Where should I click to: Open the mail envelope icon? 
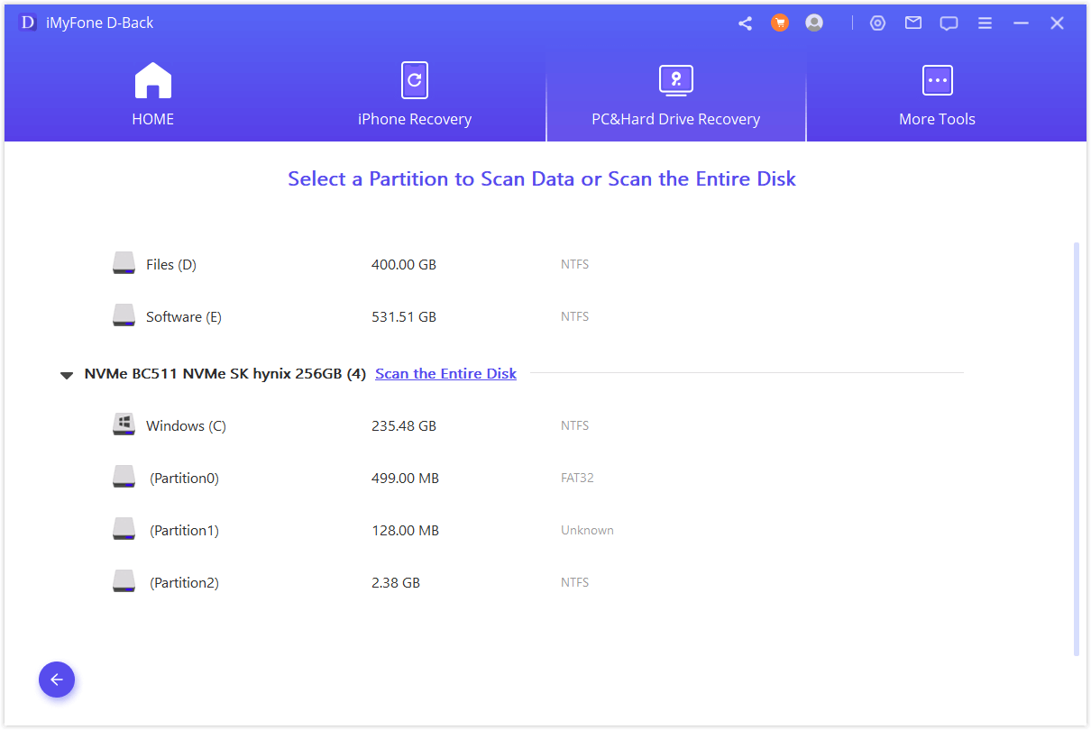pos(913,23)
